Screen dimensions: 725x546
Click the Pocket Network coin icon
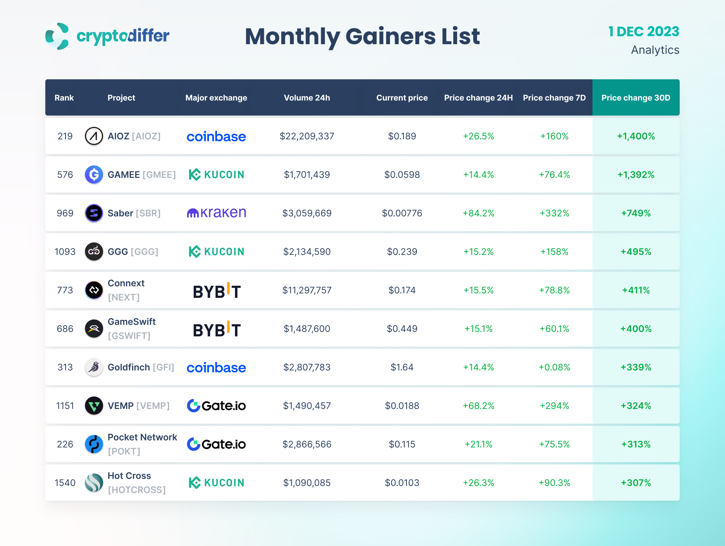(94, 444)
